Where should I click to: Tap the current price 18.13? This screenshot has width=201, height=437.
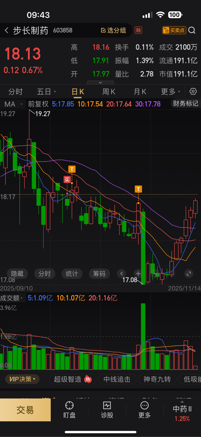(23, 54)
